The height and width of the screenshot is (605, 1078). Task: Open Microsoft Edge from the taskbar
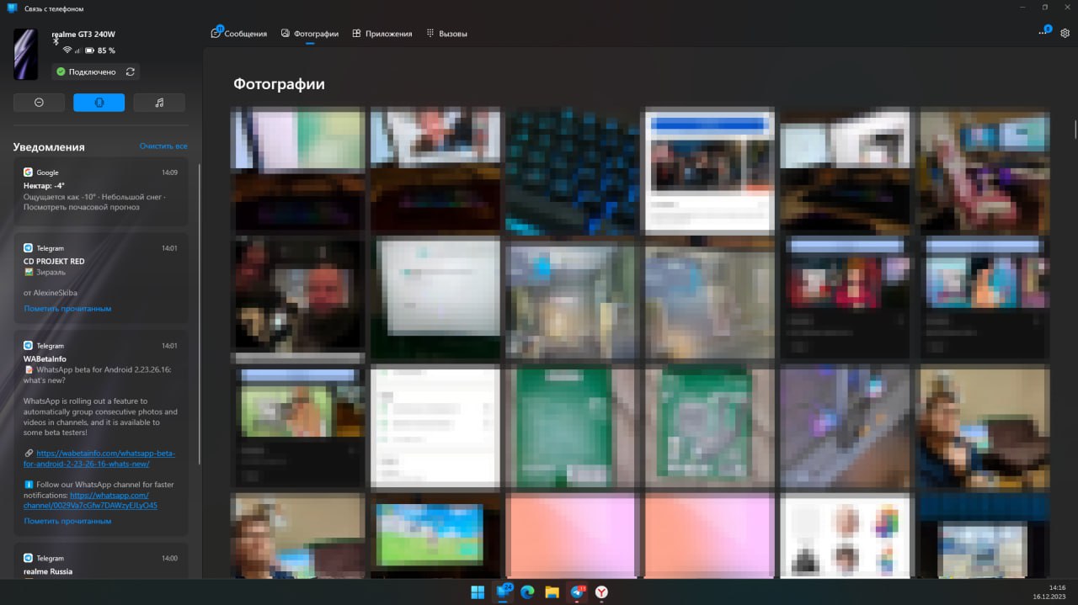point(527,592)
